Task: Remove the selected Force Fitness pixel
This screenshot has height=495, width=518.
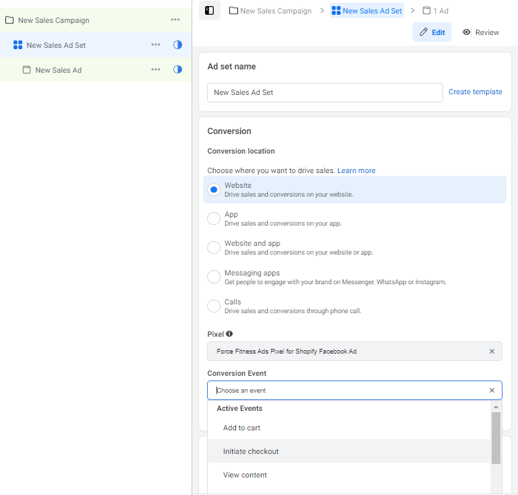Action: tap(492, 352)
